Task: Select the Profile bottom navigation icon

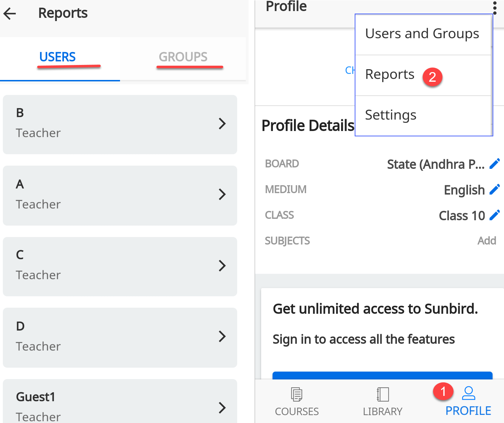Action: 468,393
